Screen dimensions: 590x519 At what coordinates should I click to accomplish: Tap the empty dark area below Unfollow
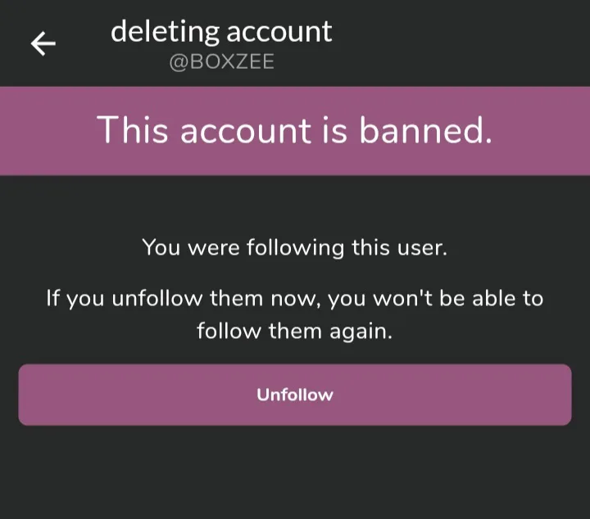tap(295, 475)
